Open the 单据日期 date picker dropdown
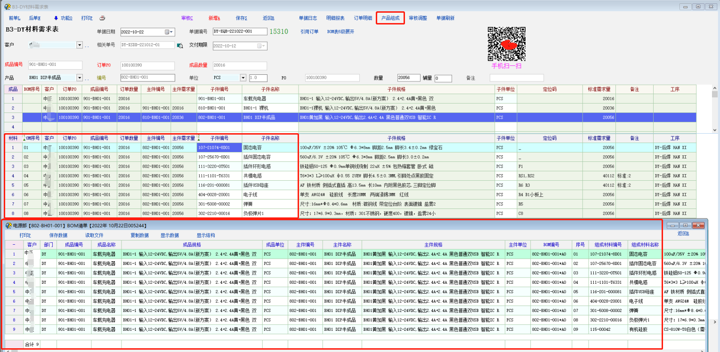Image resolution: width=720 pixels, height=352 pixels. [x=172, y=32]
